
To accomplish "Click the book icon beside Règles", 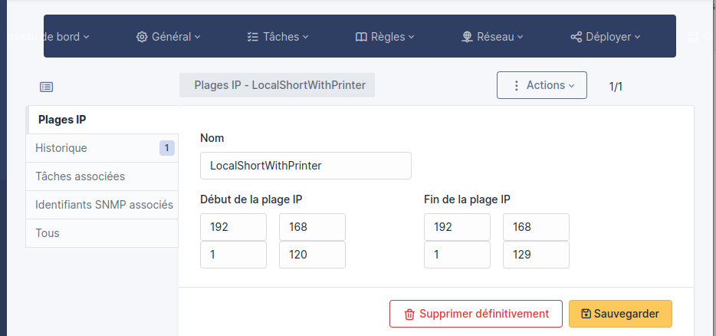I will point(361,37).
